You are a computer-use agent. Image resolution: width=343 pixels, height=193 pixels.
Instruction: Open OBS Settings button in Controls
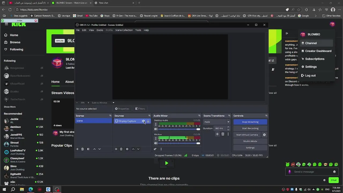(x=250, y=148)
